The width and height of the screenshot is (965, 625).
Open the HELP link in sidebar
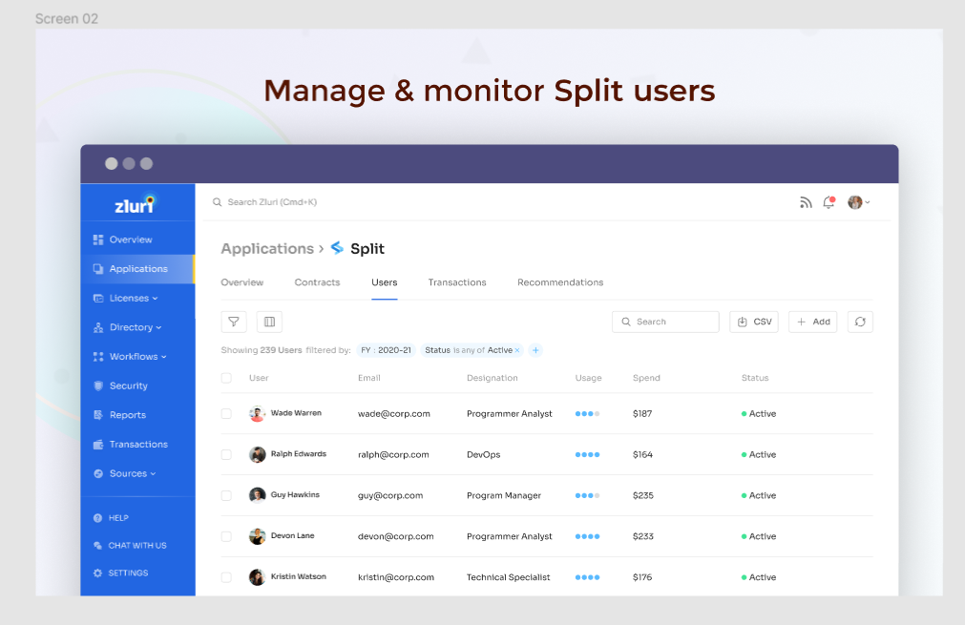pos(118,518)
